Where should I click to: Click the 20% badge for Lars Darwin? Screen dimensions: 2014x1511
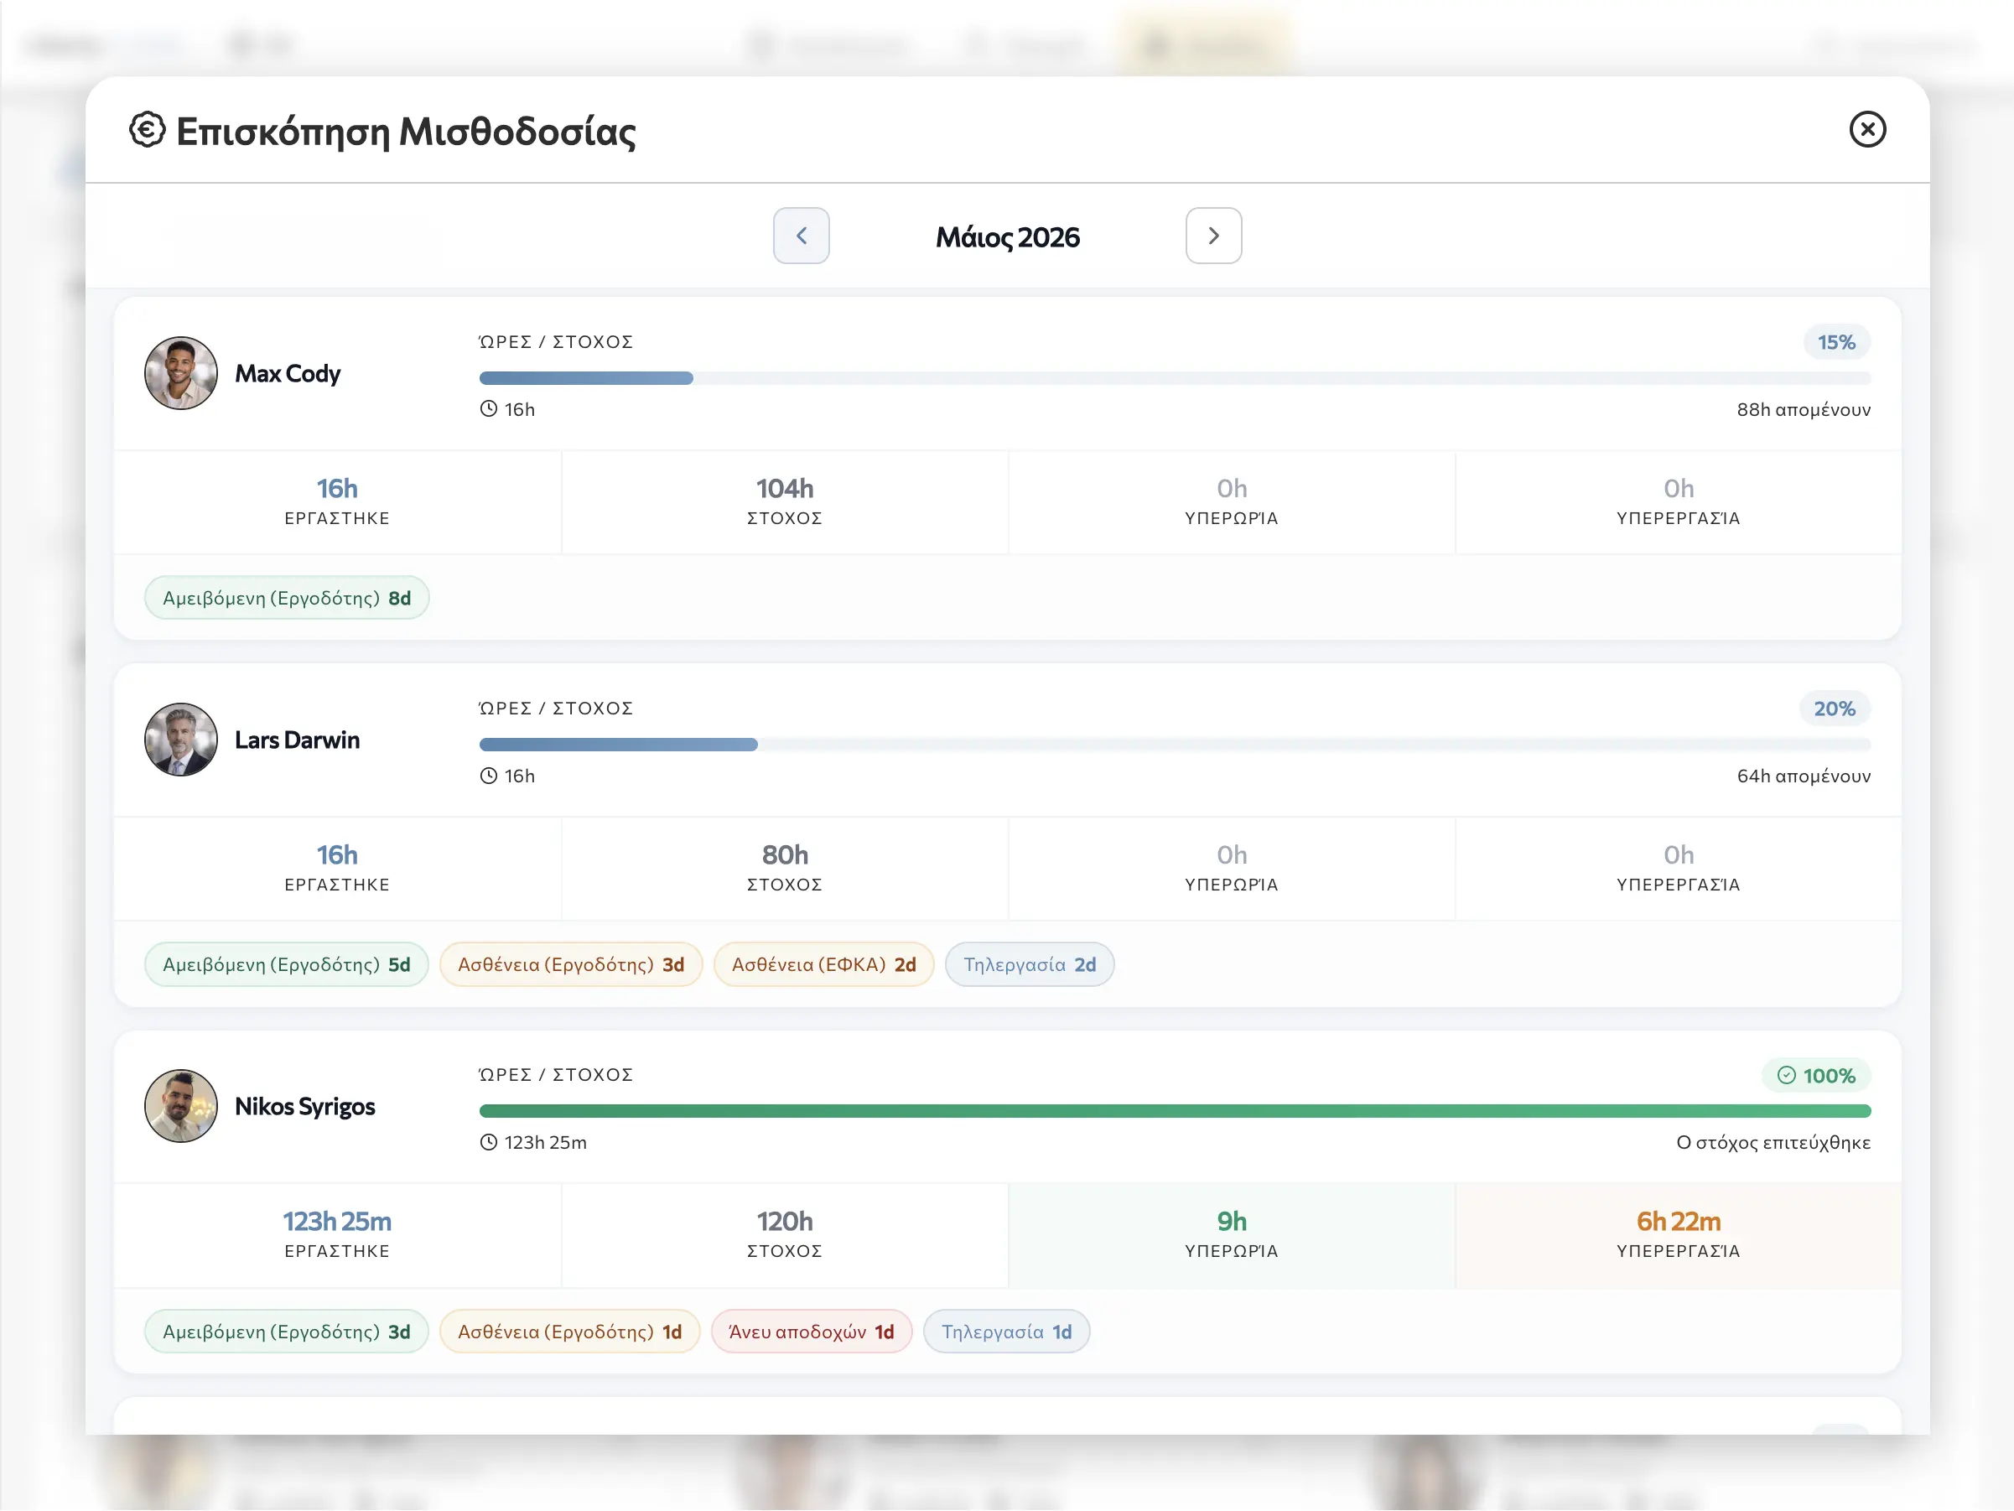coord(1835,709)
